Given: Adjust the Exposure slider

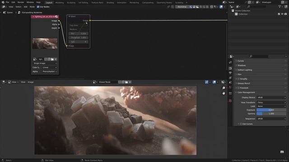Looking at the screenshot, I should click(271, 110).
